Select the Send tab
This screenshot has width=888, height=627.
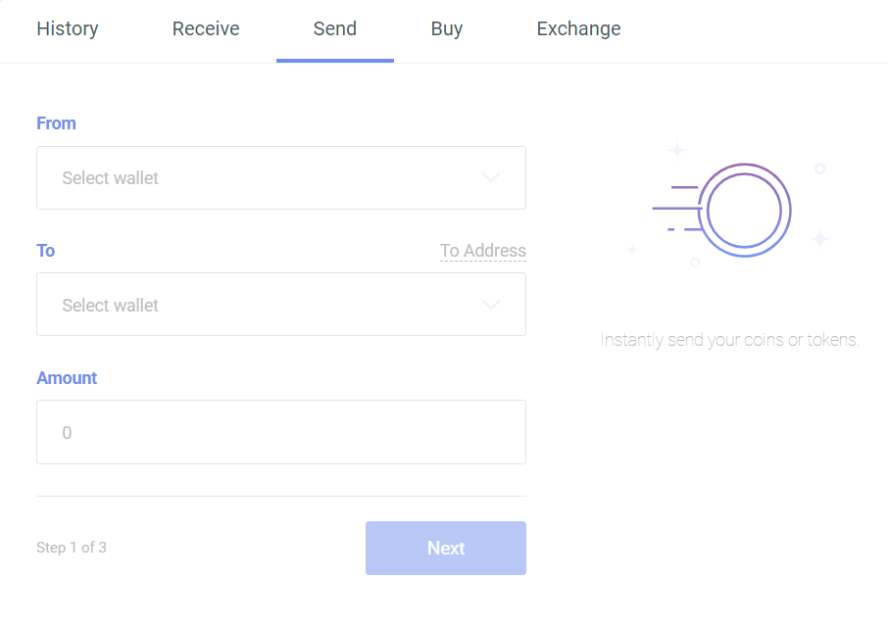pos(335,29)
